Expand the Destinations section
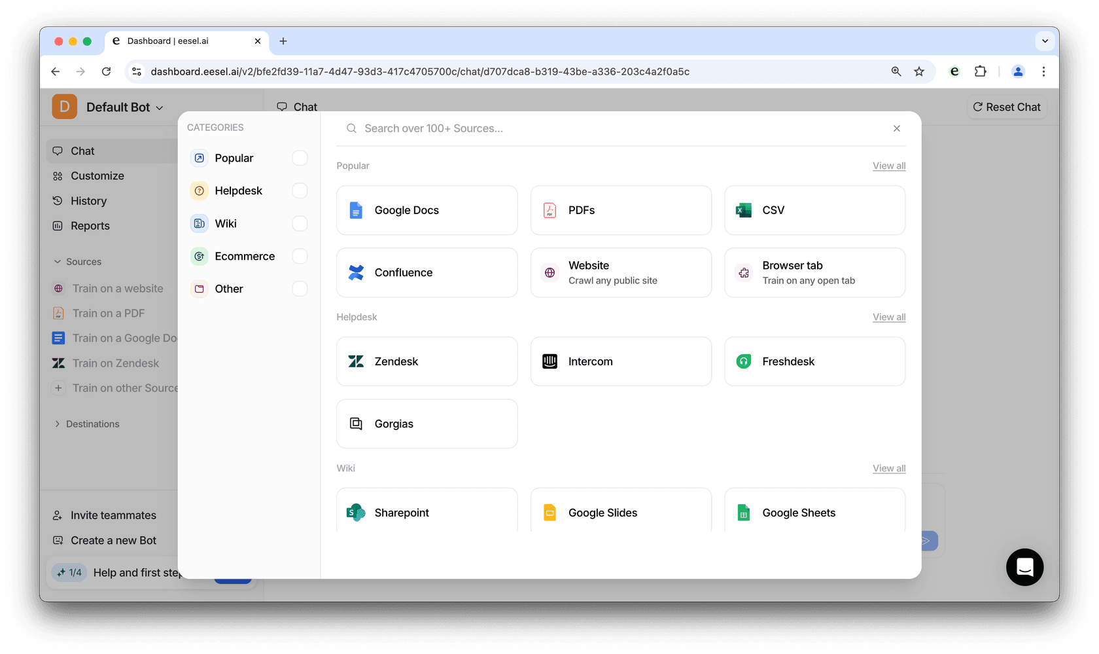The height and width of the screenshot is (654, 1099). click(58, 424)
